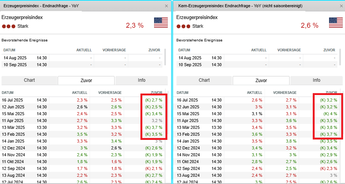345x184 pixels.
Task: Click 10 Sep 2025 event in left panel
Action: pos(82,65)
